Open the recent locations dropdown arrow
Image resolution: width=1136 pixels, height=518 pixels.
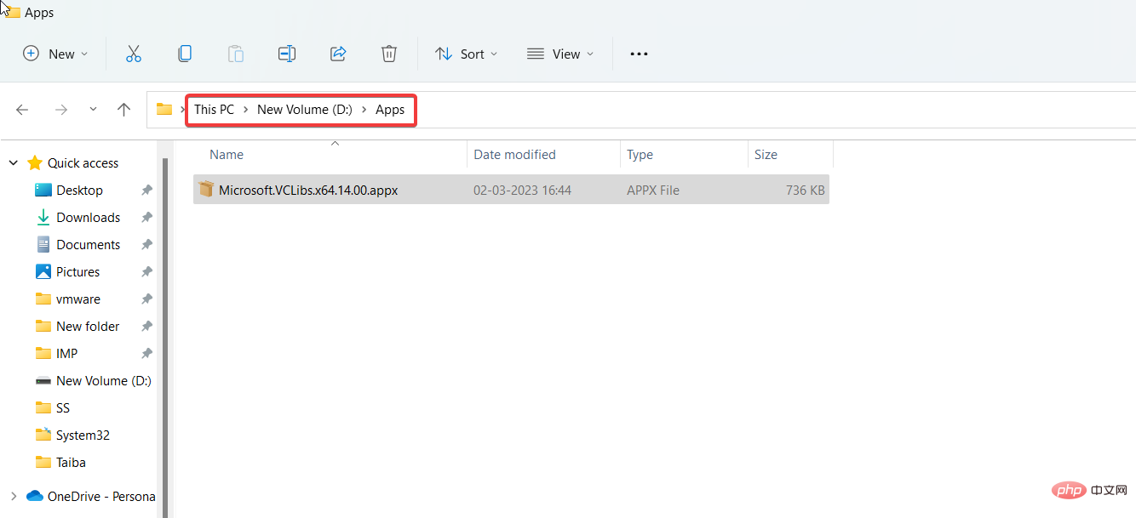(93, 110)
